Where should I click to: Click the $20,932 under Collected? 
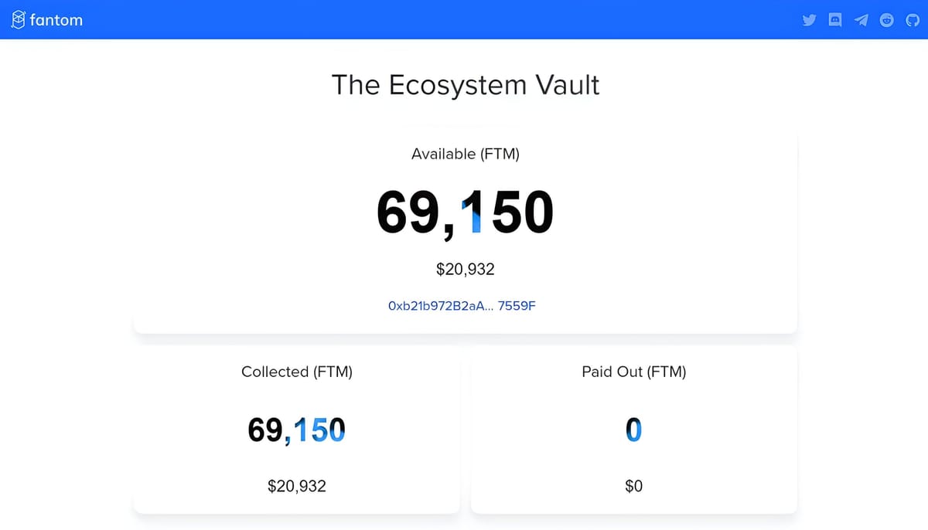296,486
